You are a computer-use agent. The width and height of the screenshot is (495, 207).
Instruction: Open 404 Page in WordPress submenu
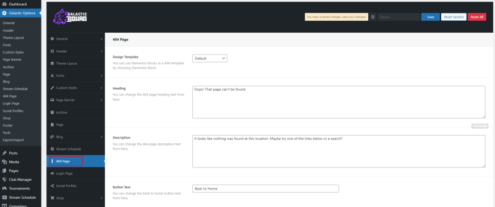point(10,96)
